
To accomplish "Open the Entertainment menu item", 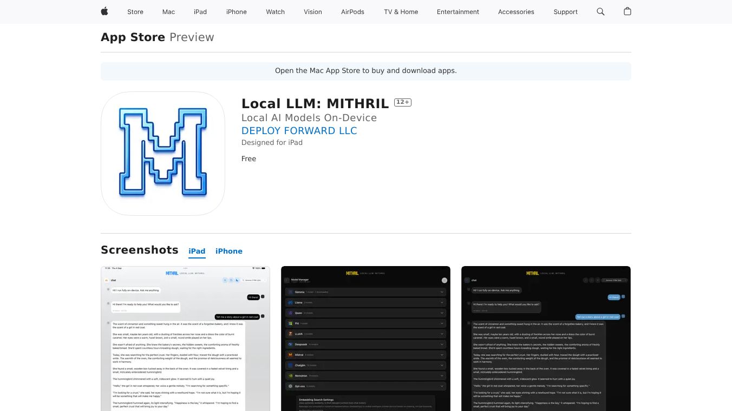I will point(458,12).
